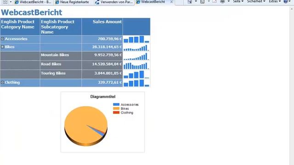Click the 'Diagrammtitel' chart title
294x165 pixels.
click(x=103, y=97)
